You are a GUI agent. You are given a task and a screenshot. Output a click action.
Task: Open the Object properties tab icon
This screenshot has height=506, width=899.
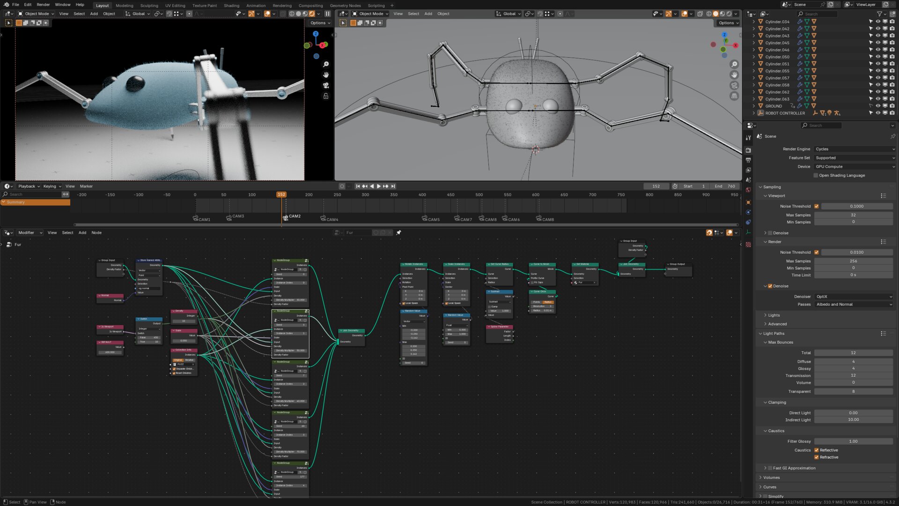(x=748, y=202)
